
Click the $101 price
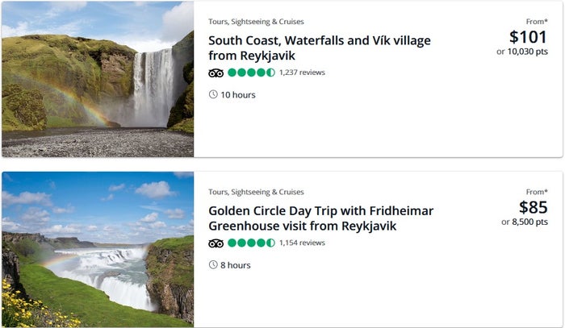(x=528, y=37)
